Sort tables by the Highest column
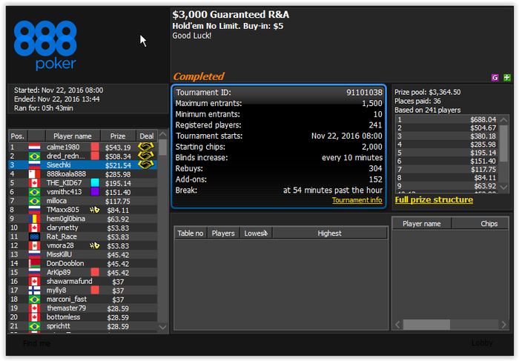 (x=329, y=234)
